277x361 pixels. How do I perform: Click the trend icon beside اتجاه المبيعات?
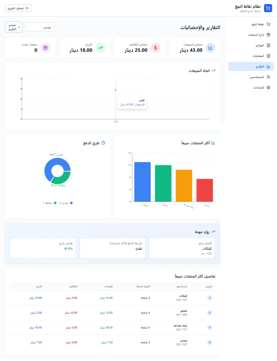213,71
